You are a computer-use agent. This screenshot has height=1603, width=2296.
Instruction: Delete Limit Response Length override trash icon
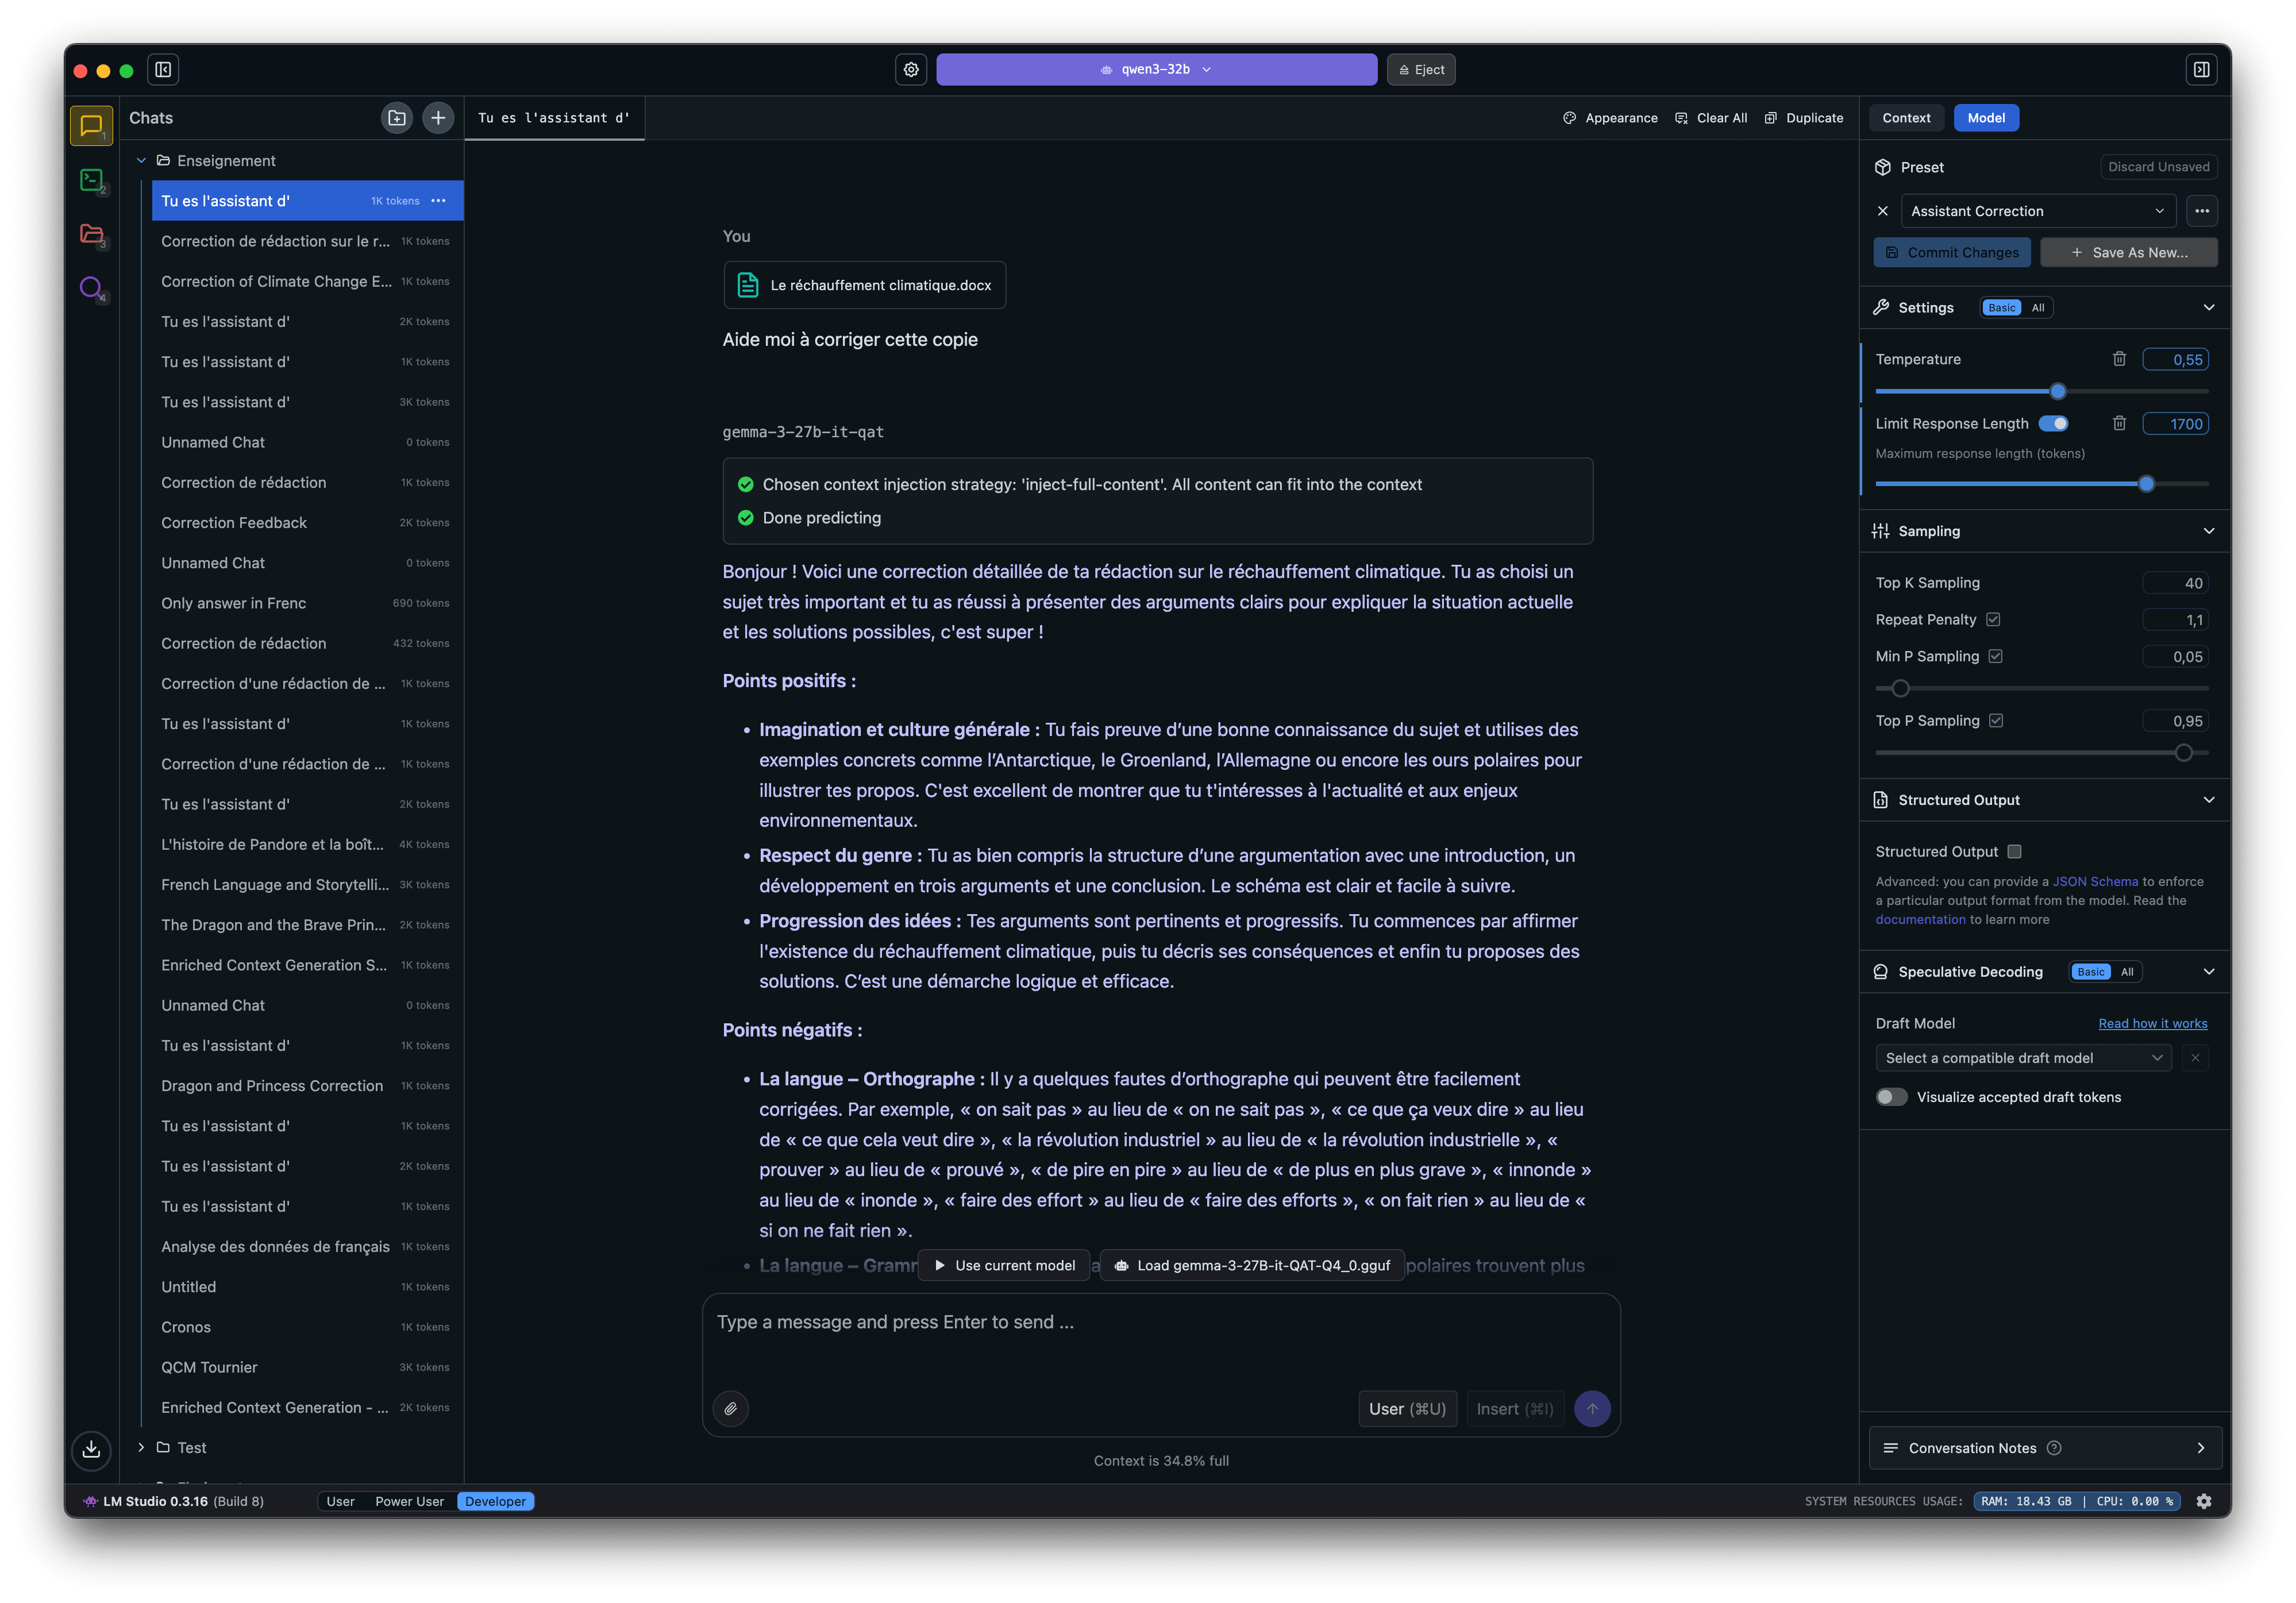2119,424
